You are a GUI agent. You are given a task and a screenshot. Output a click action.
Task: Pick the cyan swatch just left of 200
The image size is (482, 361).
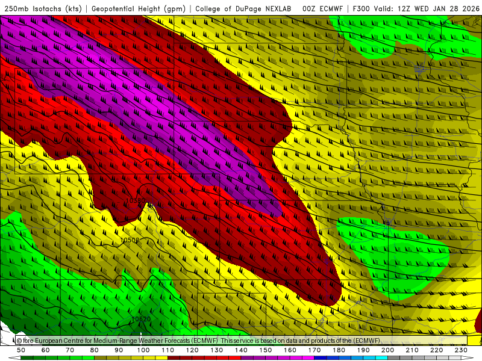(x=382, y=358)
